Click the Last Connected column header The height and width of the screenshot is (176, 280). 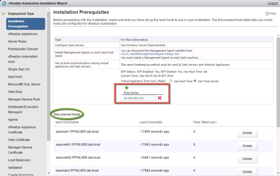tap(151, 122)
